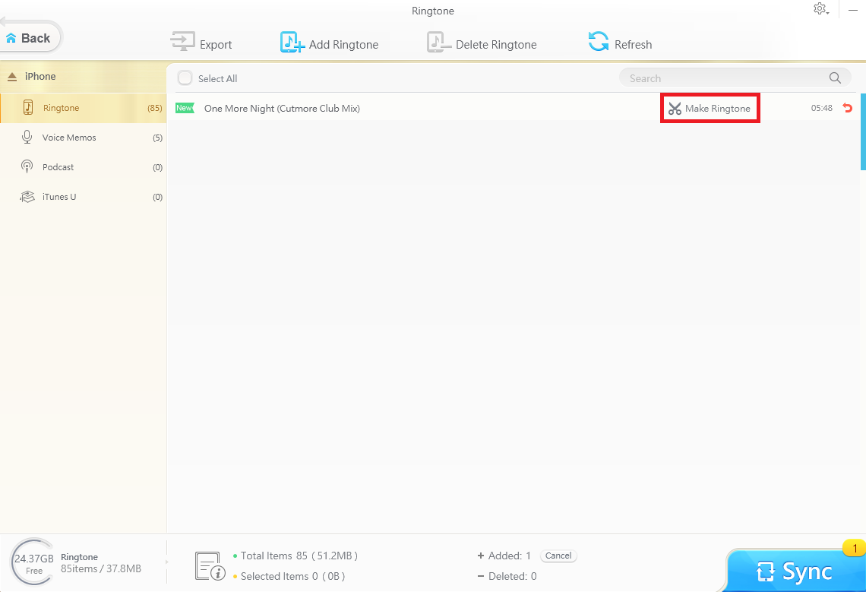Click the search magnifier icon
Viewport: 866px width, 592px height.
[835, 78]
